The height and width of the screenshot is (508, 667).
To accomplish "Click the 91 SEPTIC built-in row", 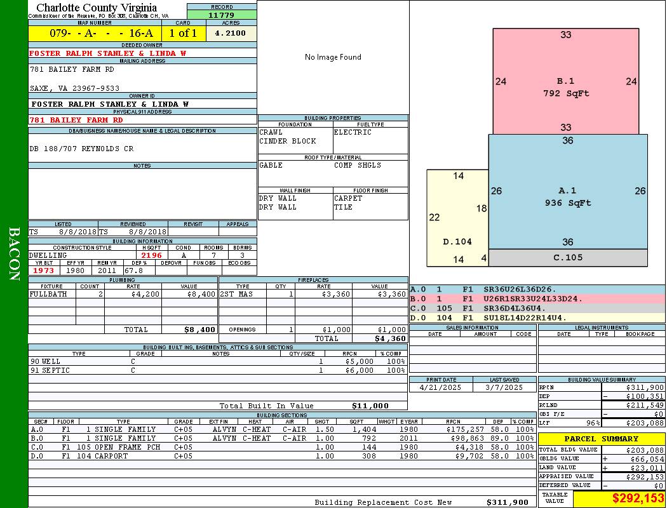I will 218,371.
